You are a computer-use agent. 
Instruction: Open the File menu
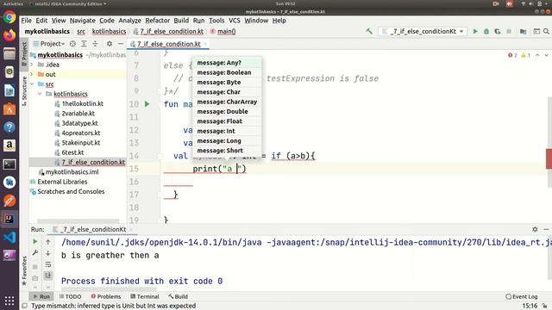[26, 21]
